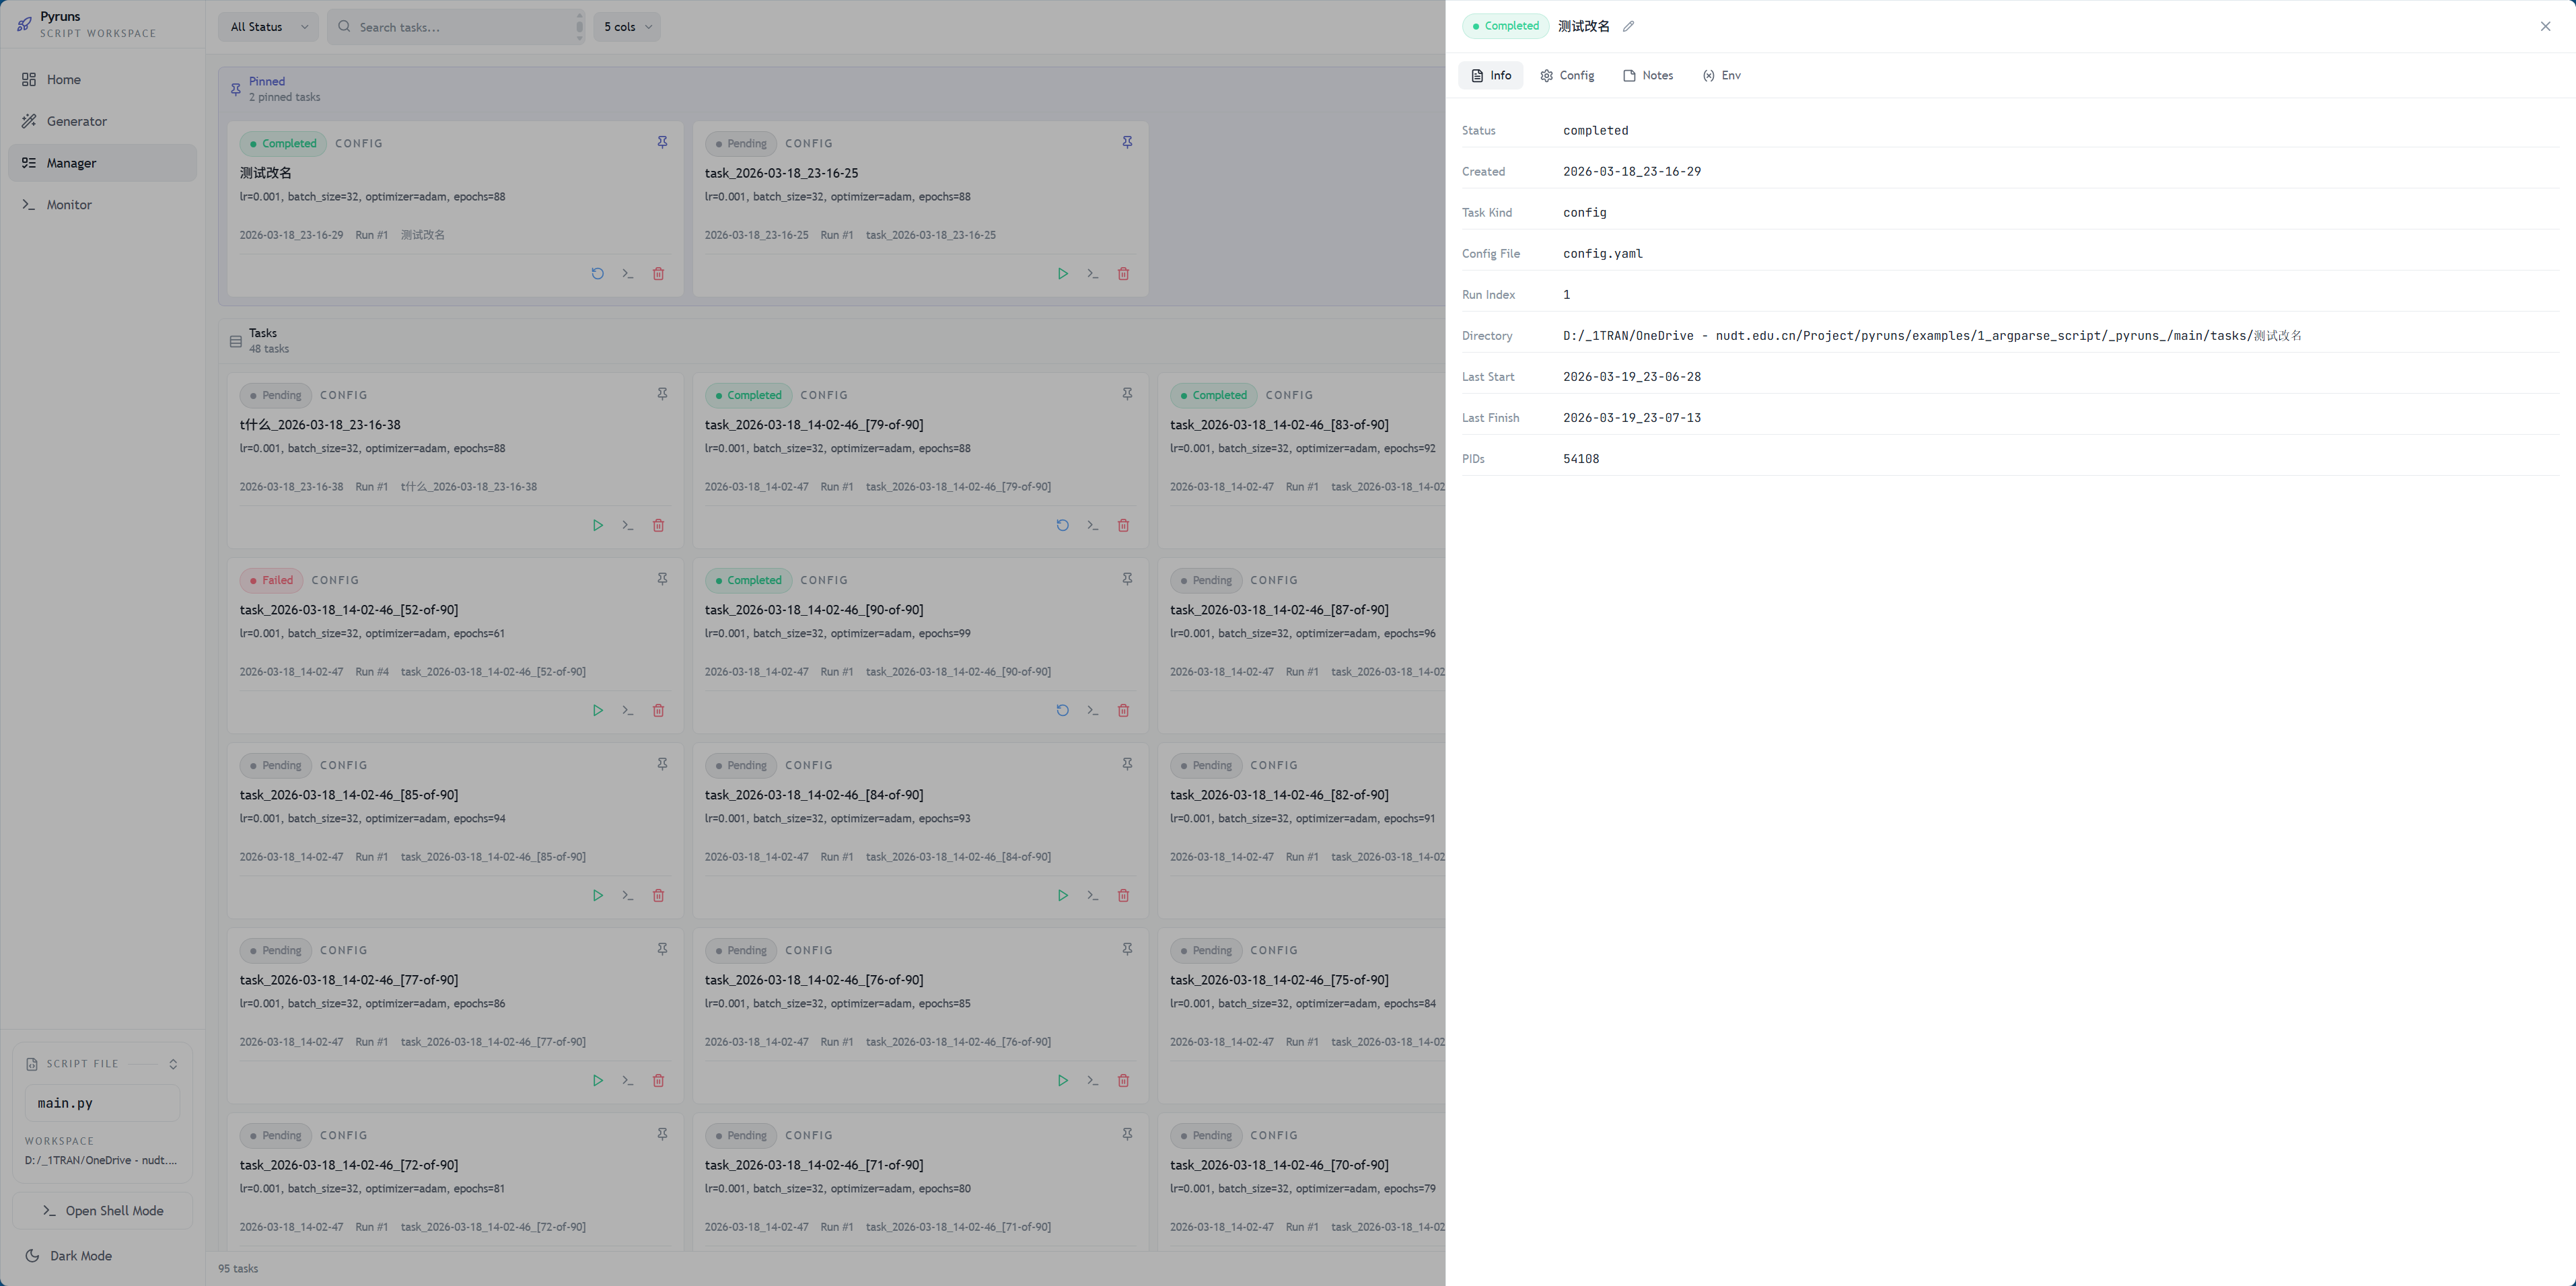Open the Generator page from the sidebar
Image resolution: width=2576 pixels, height=1286 pixels.
pos(76,122)
